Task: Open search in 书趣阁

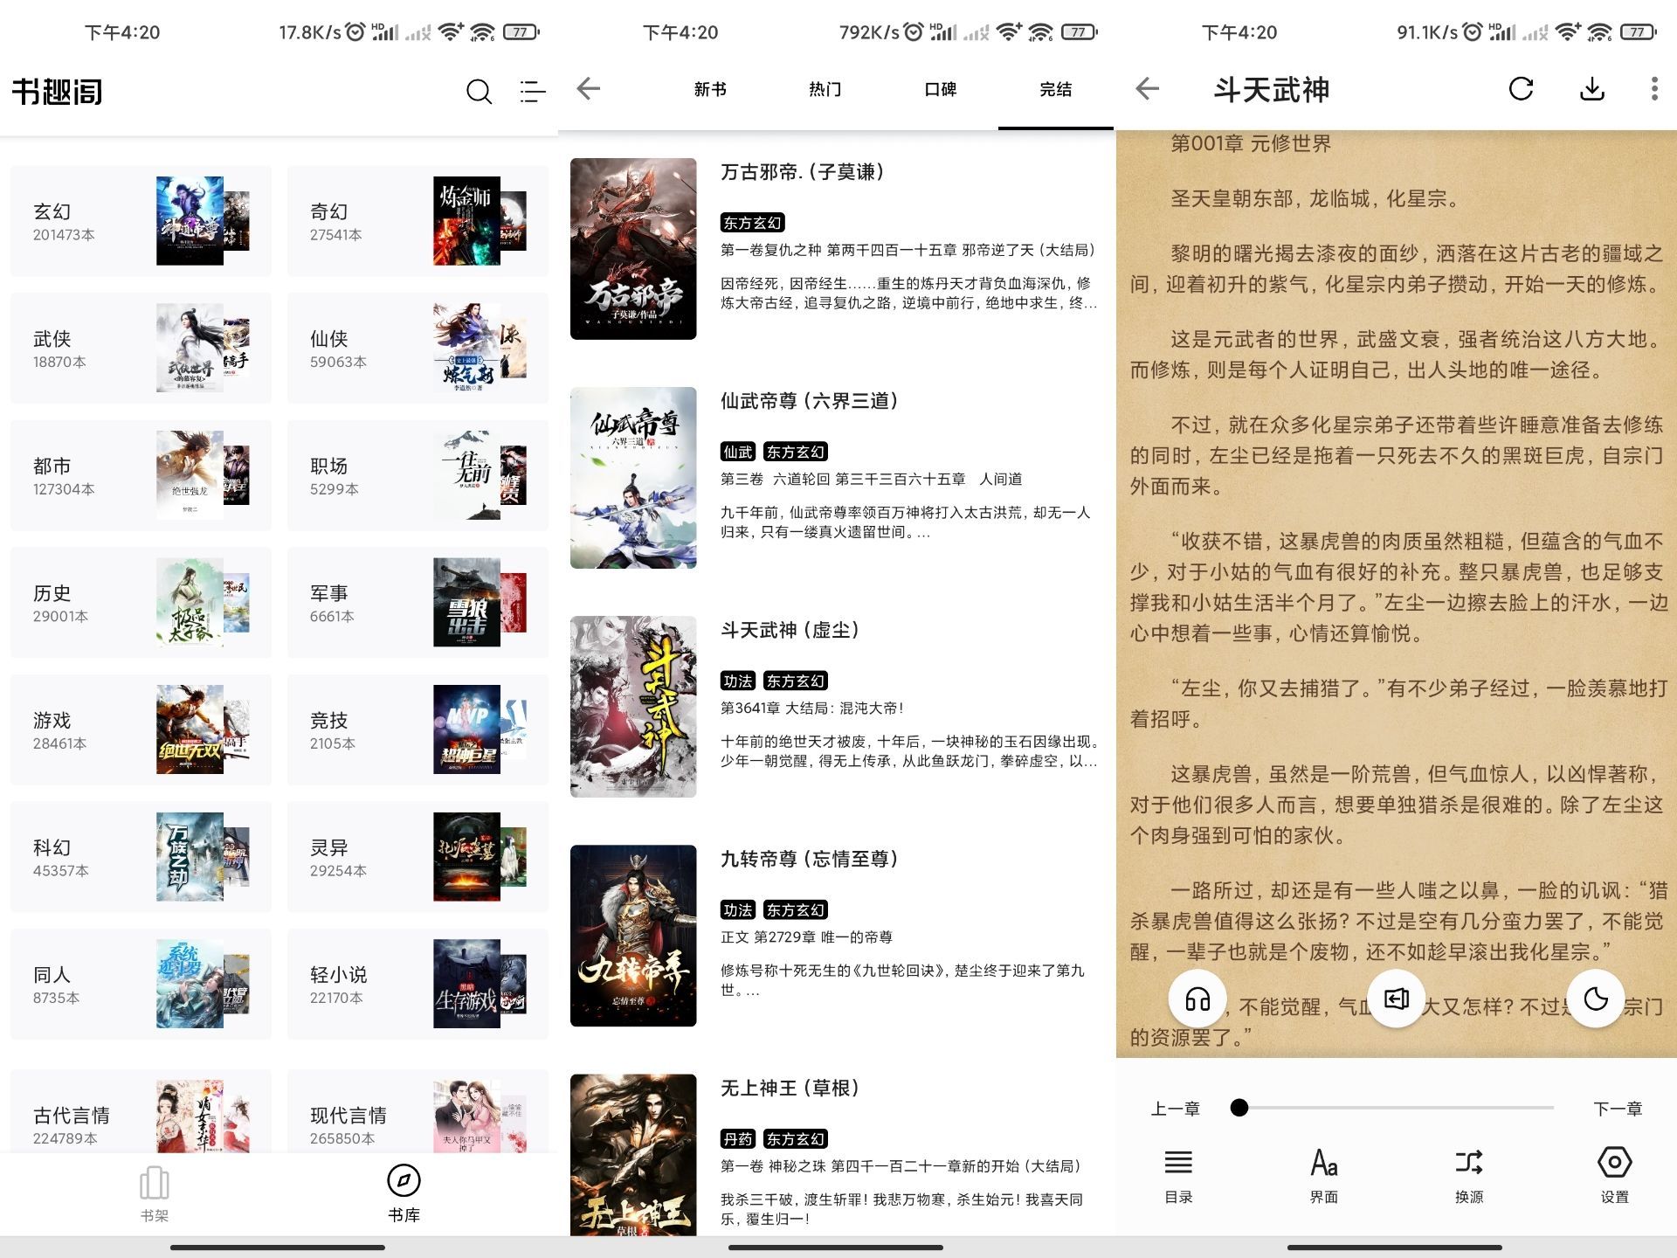Action: [x=478, y=90]
